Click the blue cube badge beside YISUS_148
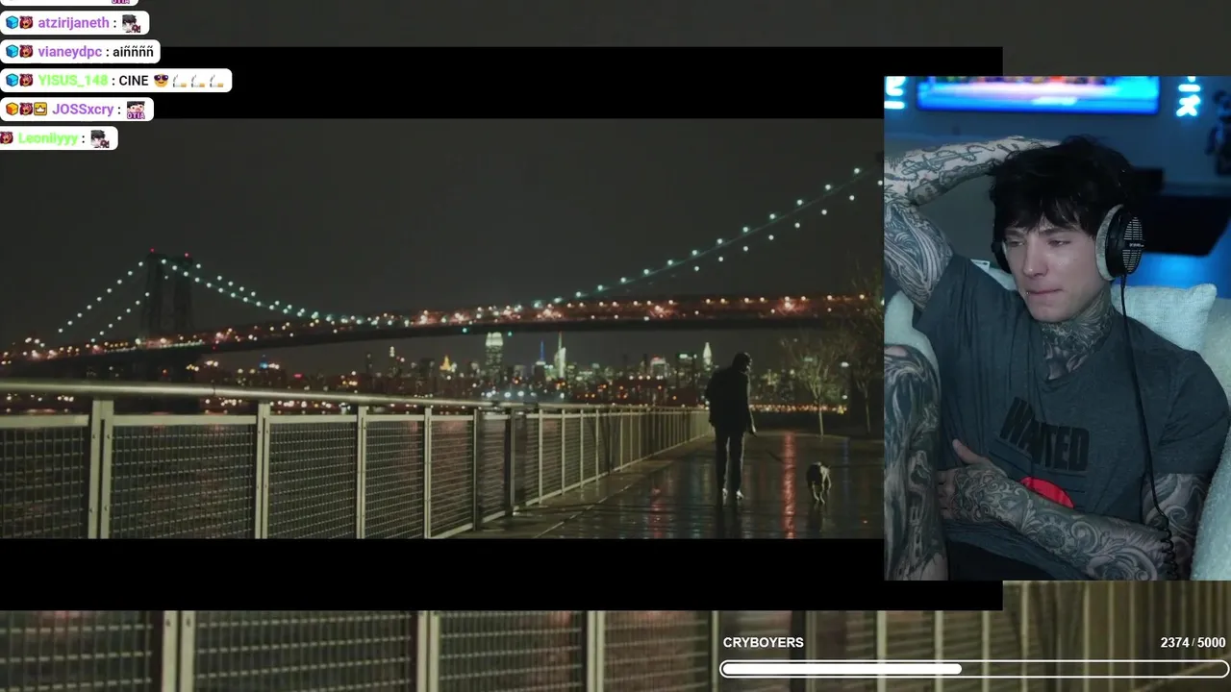 [12, 81]
